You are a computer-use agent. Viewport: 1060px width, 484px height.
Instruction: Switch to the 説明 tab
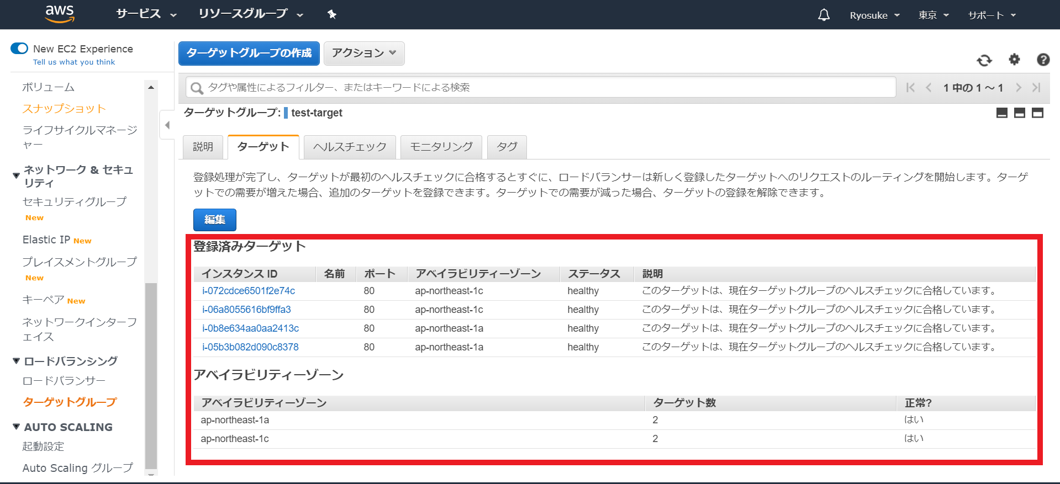coord(203,147)
